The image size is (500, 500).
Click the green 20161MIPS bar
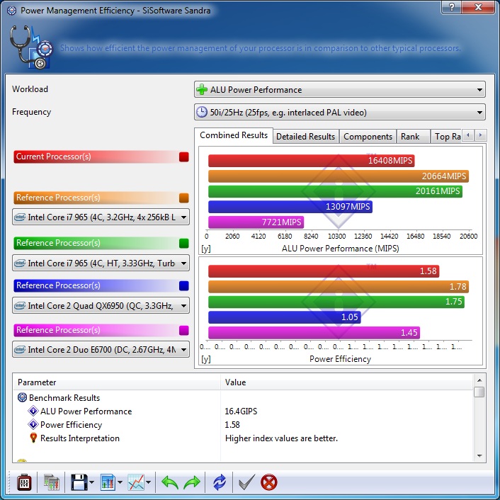click(335, 191)
